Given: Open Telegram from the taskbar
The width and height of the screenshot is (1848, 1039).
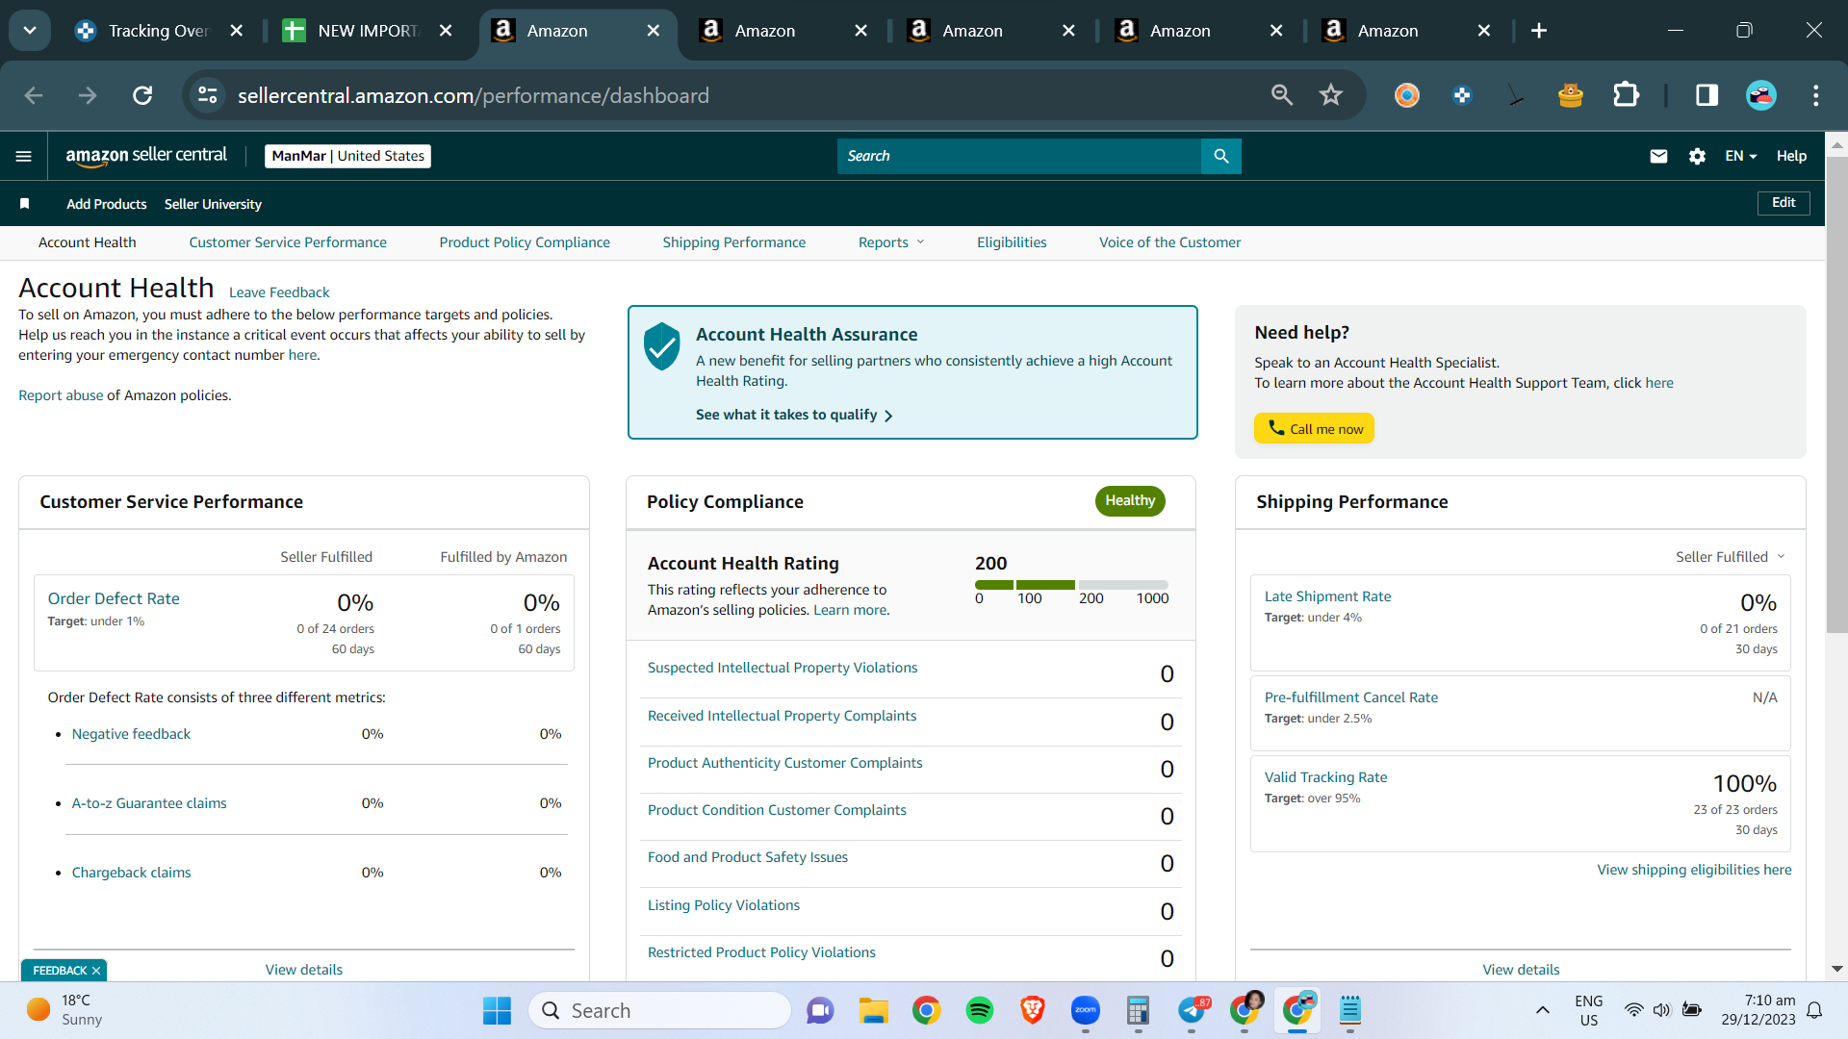Looking at the screenshot, I should [x=1193, y=1010].
